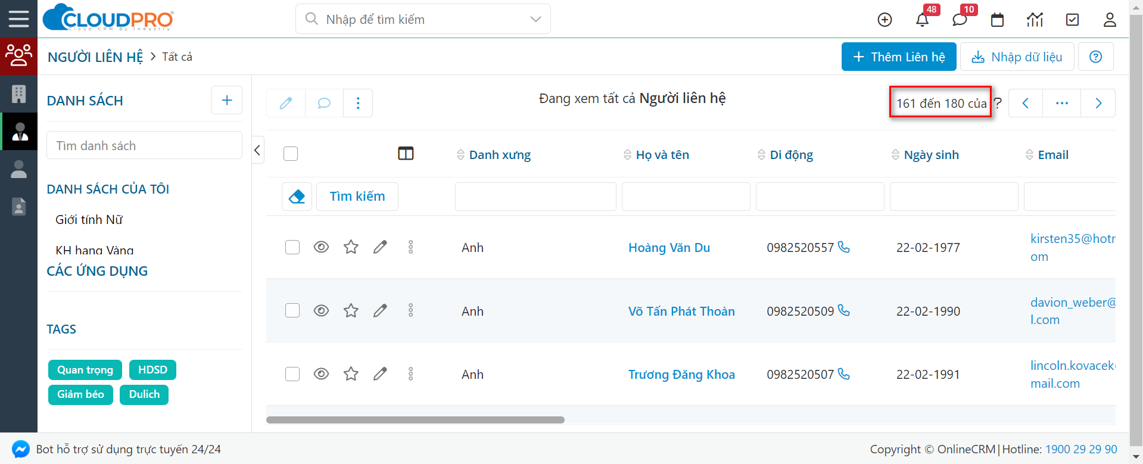Viewport: 1143px width, 464px height.
Task: Edit the Trương Đăng Khoa row with pencil
Action: point(380,373)
